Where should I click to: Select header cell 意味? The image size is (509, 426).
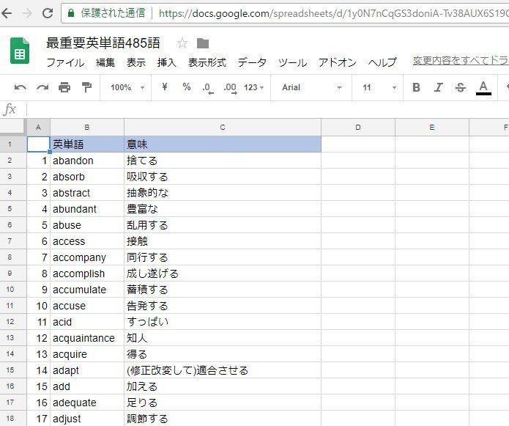click(223, 144)
